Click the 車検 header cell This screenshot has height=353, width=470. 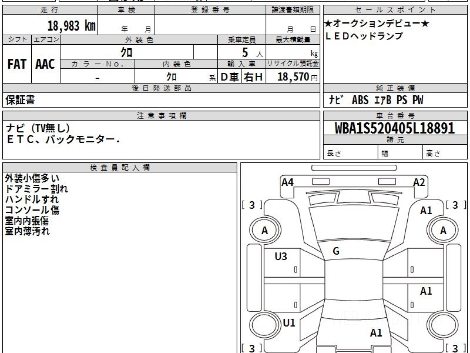[126, 11]
